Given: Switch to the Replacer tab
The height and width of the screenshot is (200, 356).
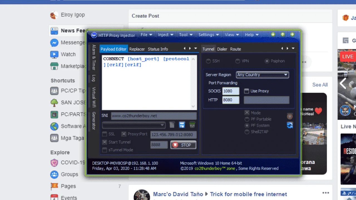Looking at the screenshot, I should [x=137, y=49].
